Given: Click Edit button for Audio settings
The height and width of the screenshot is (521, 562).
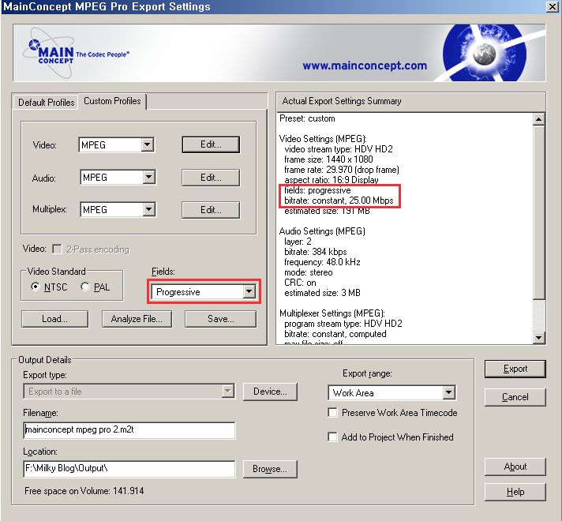Looking at the screenshot, I should 211,178.
